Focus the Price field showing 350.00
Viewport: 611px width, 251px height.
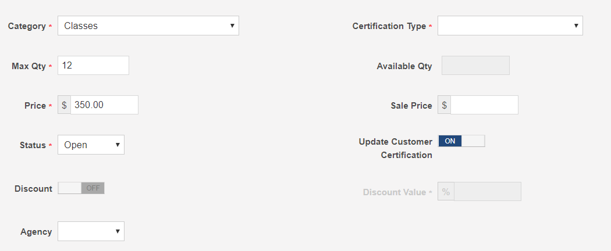click(x=104, y=105)
